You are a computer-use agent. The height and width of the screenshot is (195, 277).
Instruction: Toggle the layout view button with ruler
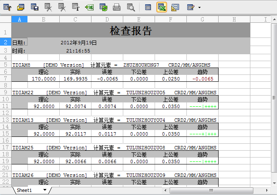tap(175, 7)
